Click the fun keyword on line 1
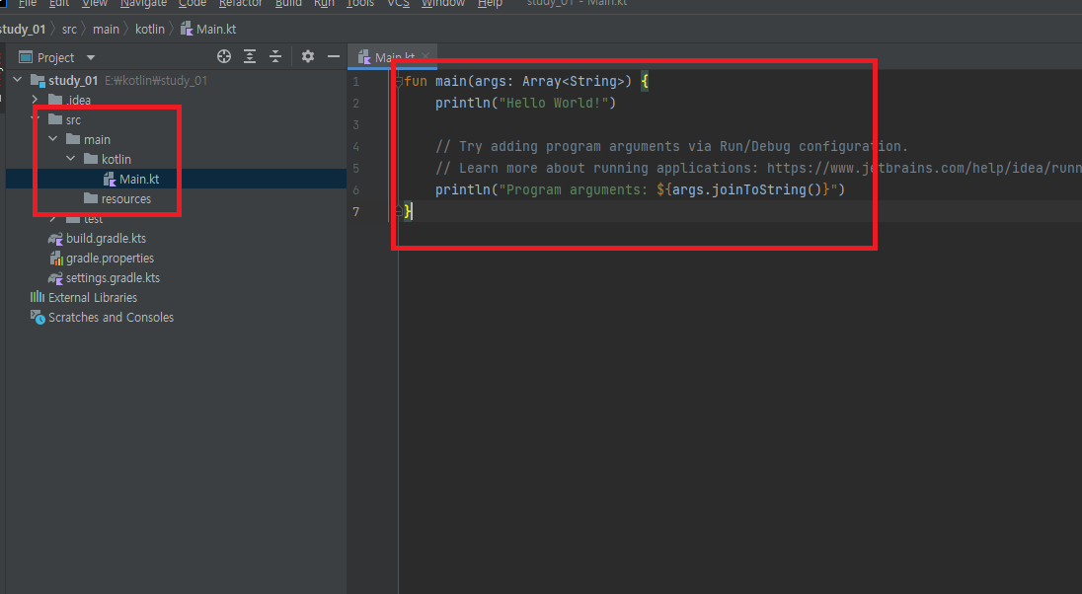The width and height of the screenshot is (1082, 594). point(416,82)
